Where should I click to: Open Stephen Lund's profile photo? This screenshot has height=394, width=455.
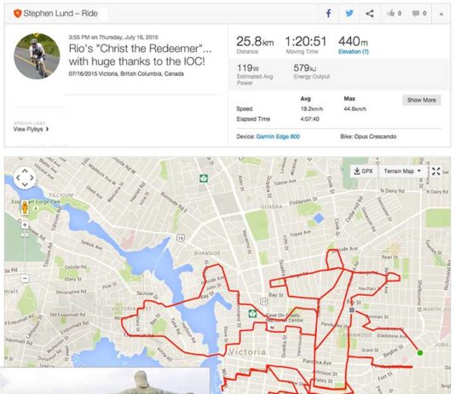click(37, 56)
